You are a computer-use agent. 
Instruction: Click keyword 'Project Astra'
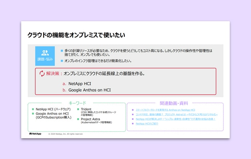[x=90, y=119]
